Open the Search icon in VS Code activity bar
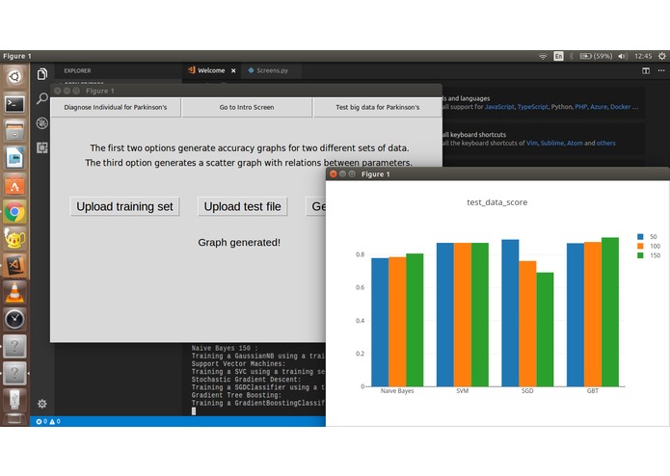The width and height of the screenshot is (670, 476). [41, 98]
